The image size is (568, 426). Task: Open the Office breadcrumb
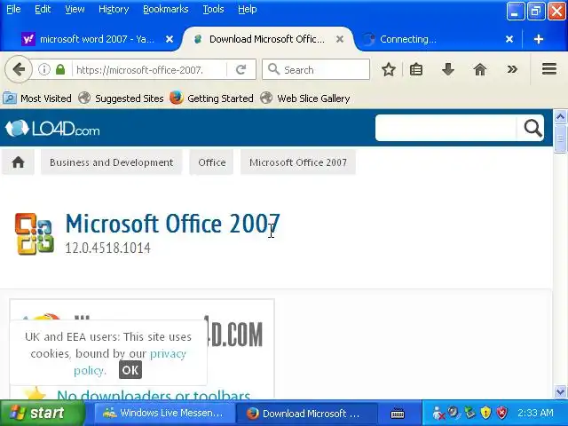pyautogui.click(x=211, y=162)
